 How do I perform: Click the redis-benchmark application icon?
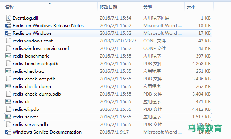point(8,56)
